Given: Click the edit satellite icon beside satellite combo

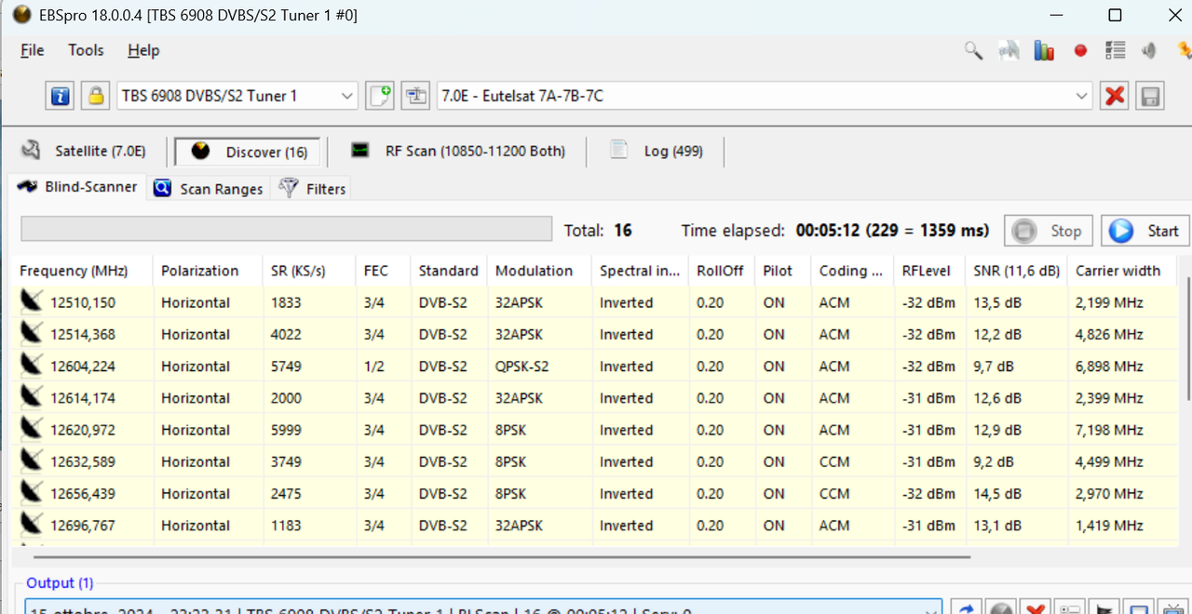Looking at the screenshot, I should (x=415, y=96).
